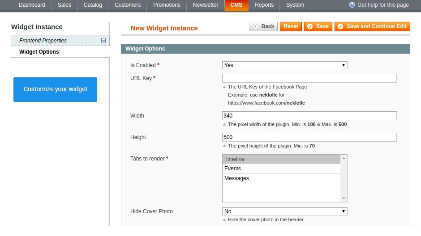
Task: Click the hint text about pixel height minimum
Action: [271, 146]
